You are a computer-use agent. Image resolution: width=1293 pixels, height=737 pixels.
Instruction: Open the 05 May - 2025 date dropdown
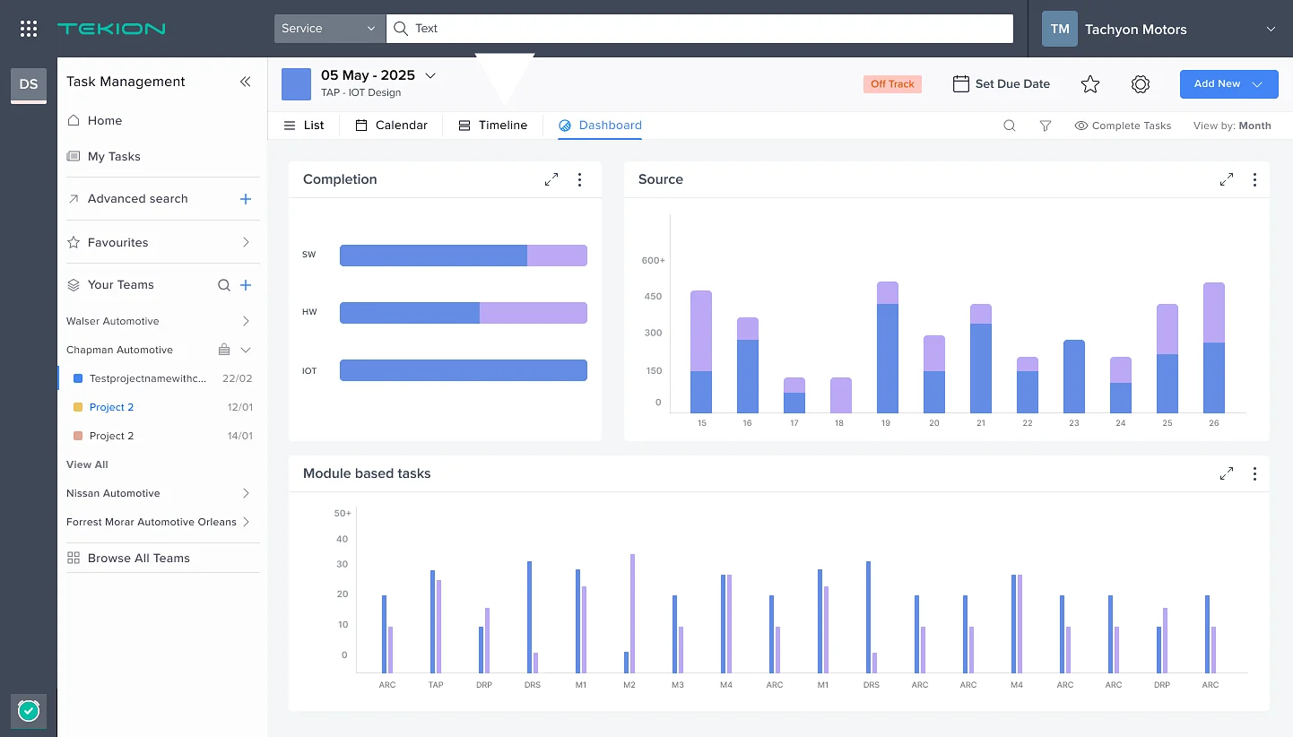pos(430,75)
